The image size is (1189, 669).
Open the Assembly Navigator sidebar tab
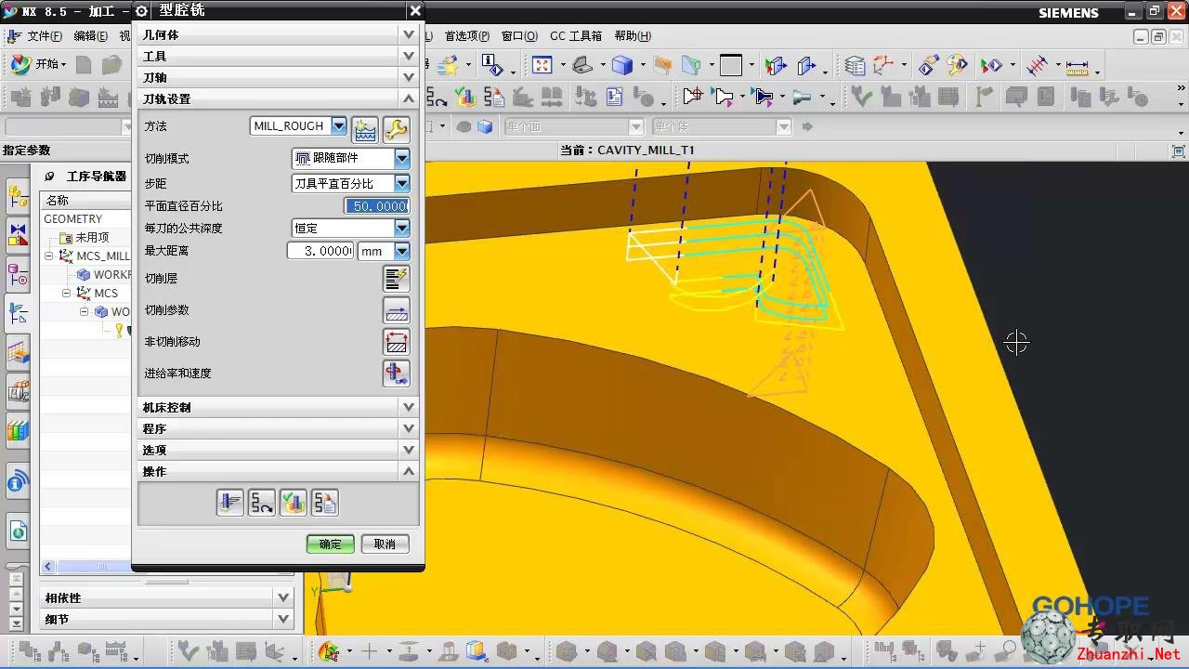18,197
